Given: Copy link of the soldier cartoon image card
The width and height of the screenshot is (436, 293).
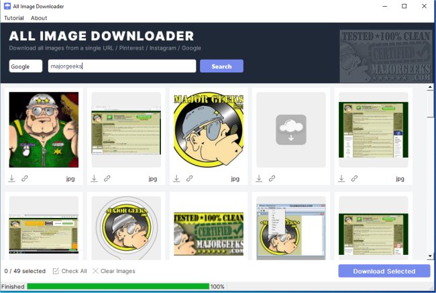Looking at the screenshot, I should [25, 178].
